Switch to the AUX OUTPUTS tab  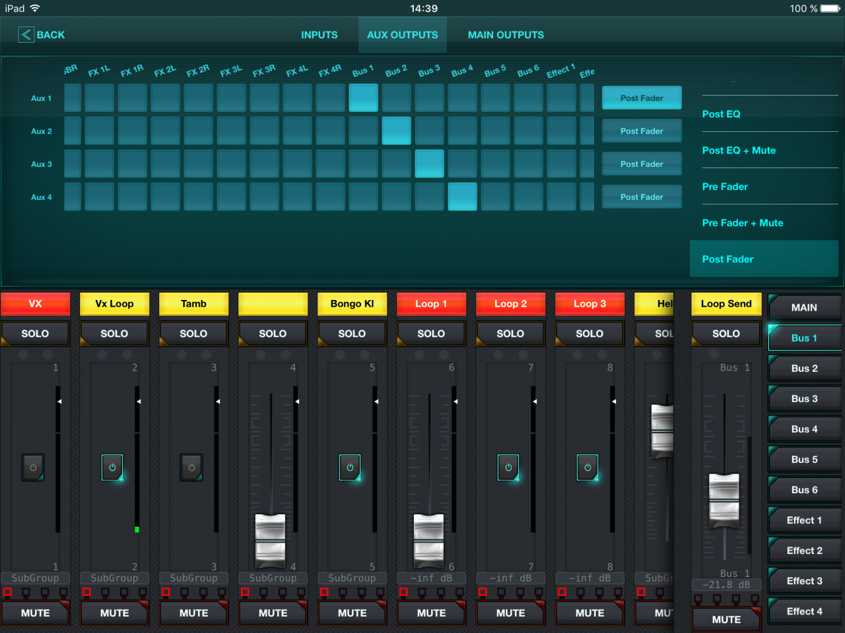click(403, 35)
